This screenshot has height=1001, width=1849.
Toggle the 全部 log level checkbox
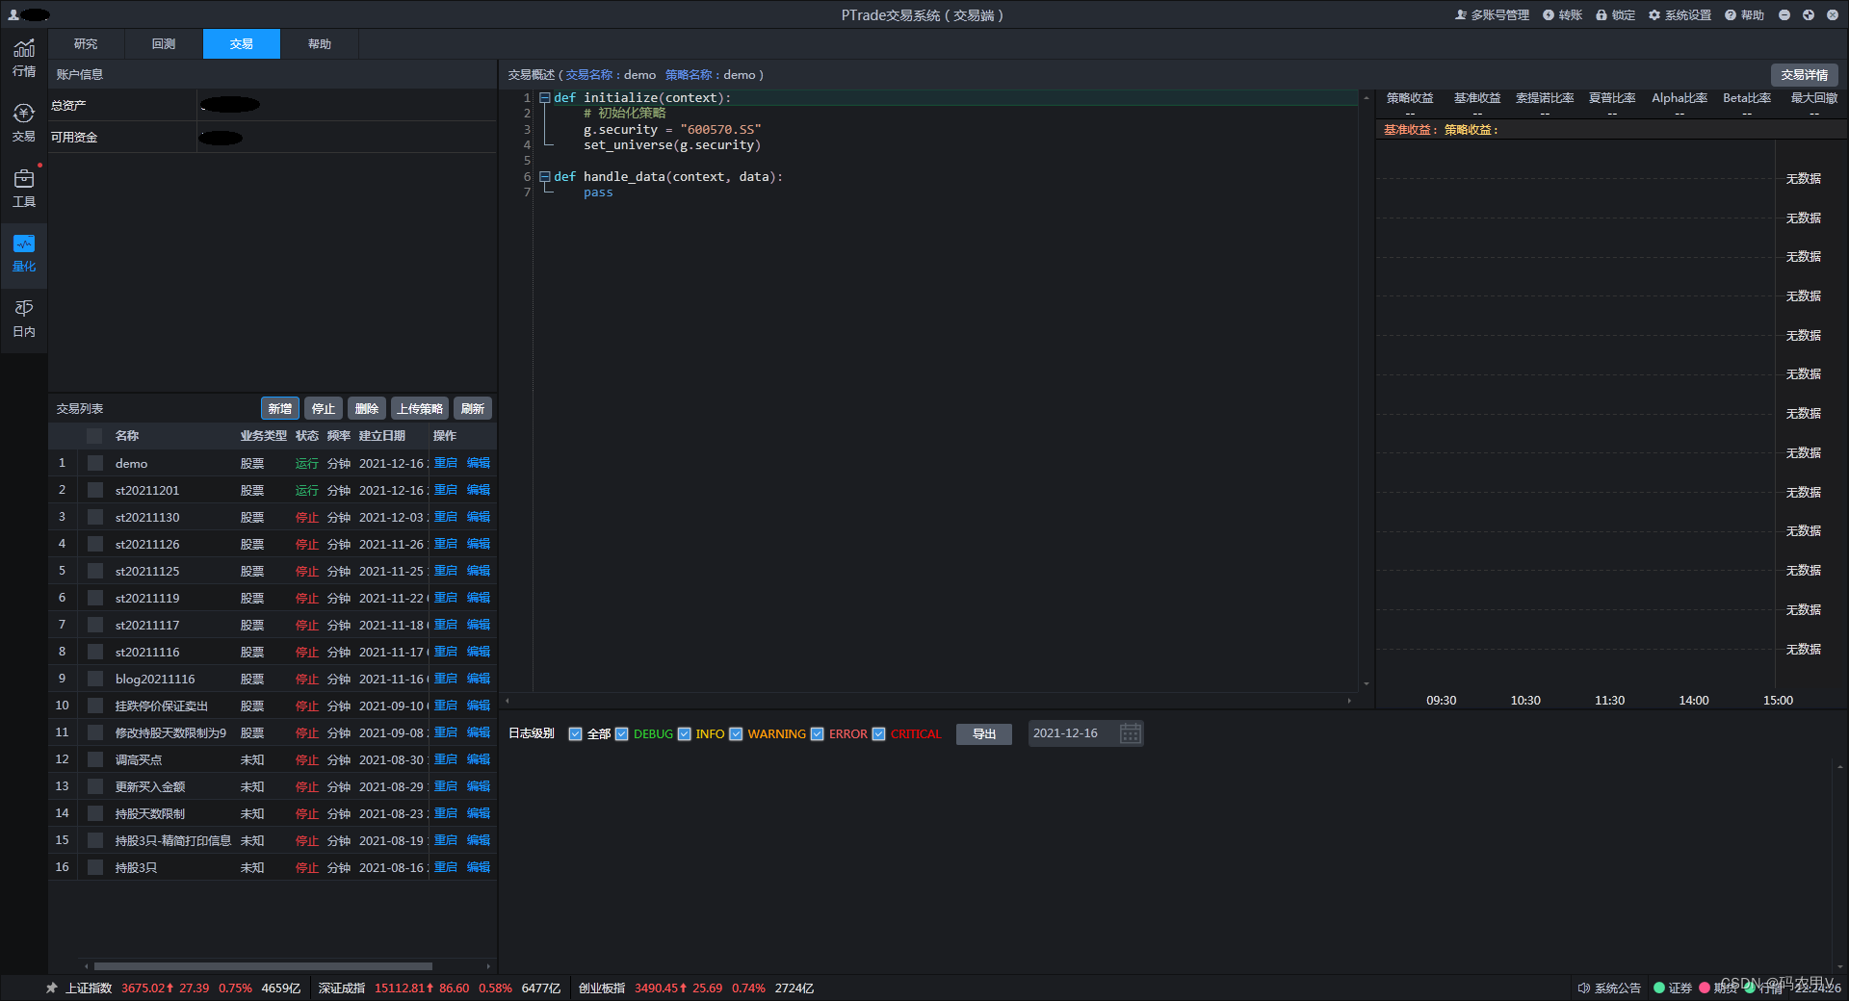[576, 733]
